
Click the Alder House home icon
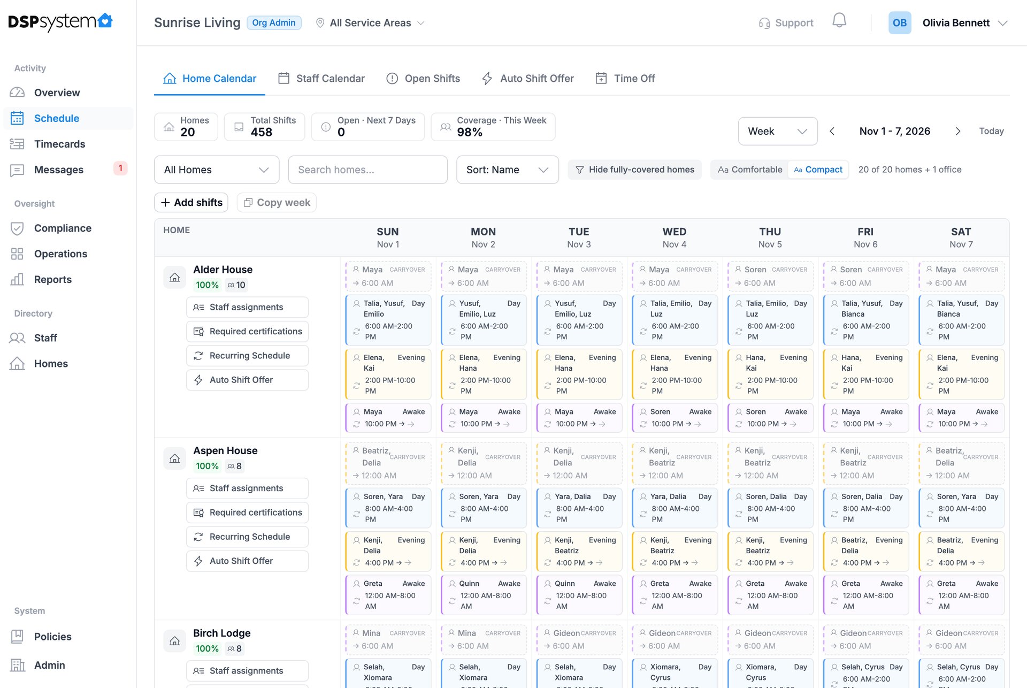pos(174,277)
